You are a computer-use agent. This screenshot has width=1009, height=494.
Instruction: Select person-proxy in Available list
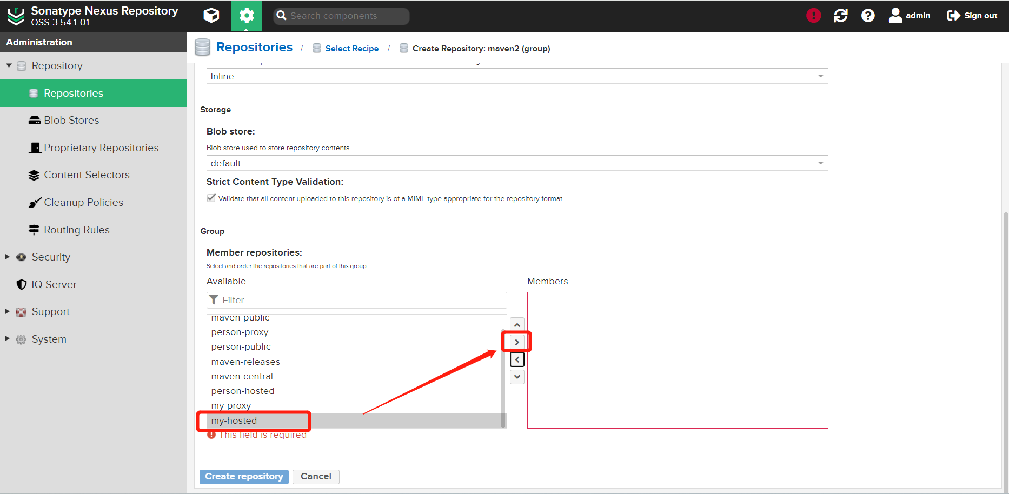click(x=354, y=332)
